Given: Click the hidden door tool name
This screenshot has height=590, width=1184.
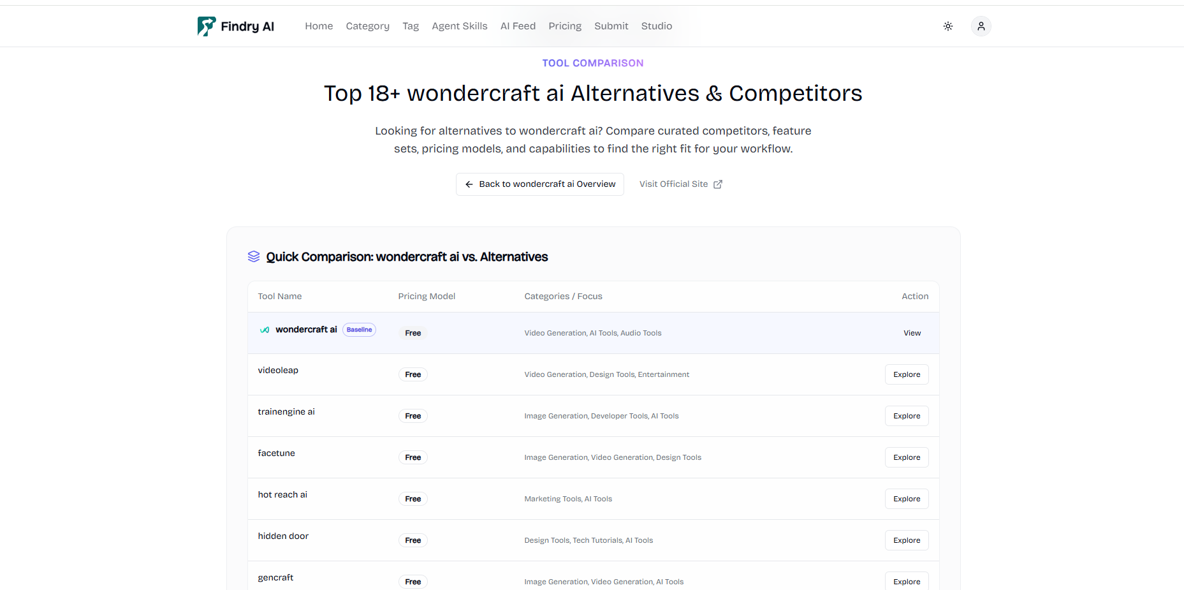Looking at the screenshot, I should click(x=283, y=536).
